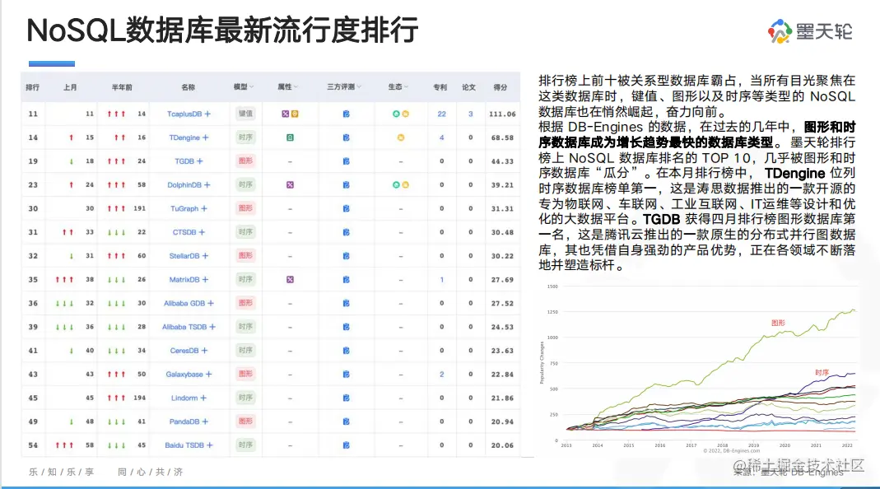Screen dimensions: 880x489
Task: Click the yellow ecosystem icon in TDengine row
Action: coord(401,137)
